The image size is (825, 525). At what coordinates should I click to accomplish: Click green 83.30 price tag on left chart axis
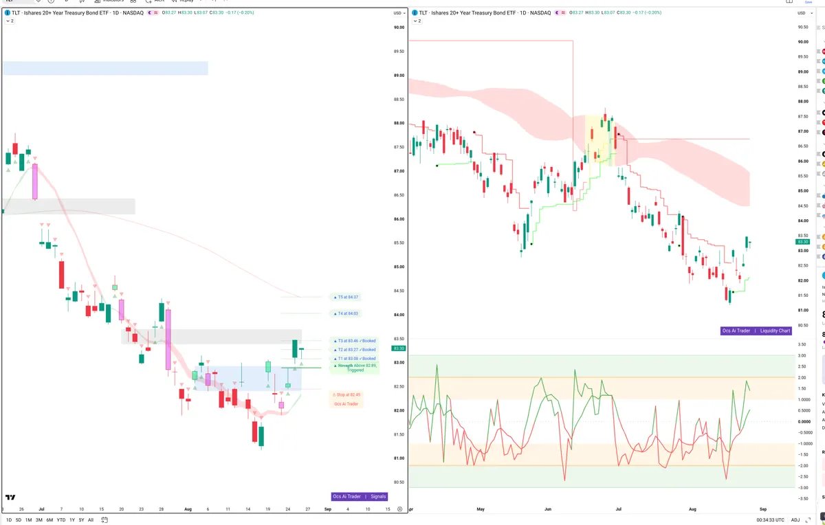pos(399,348)
